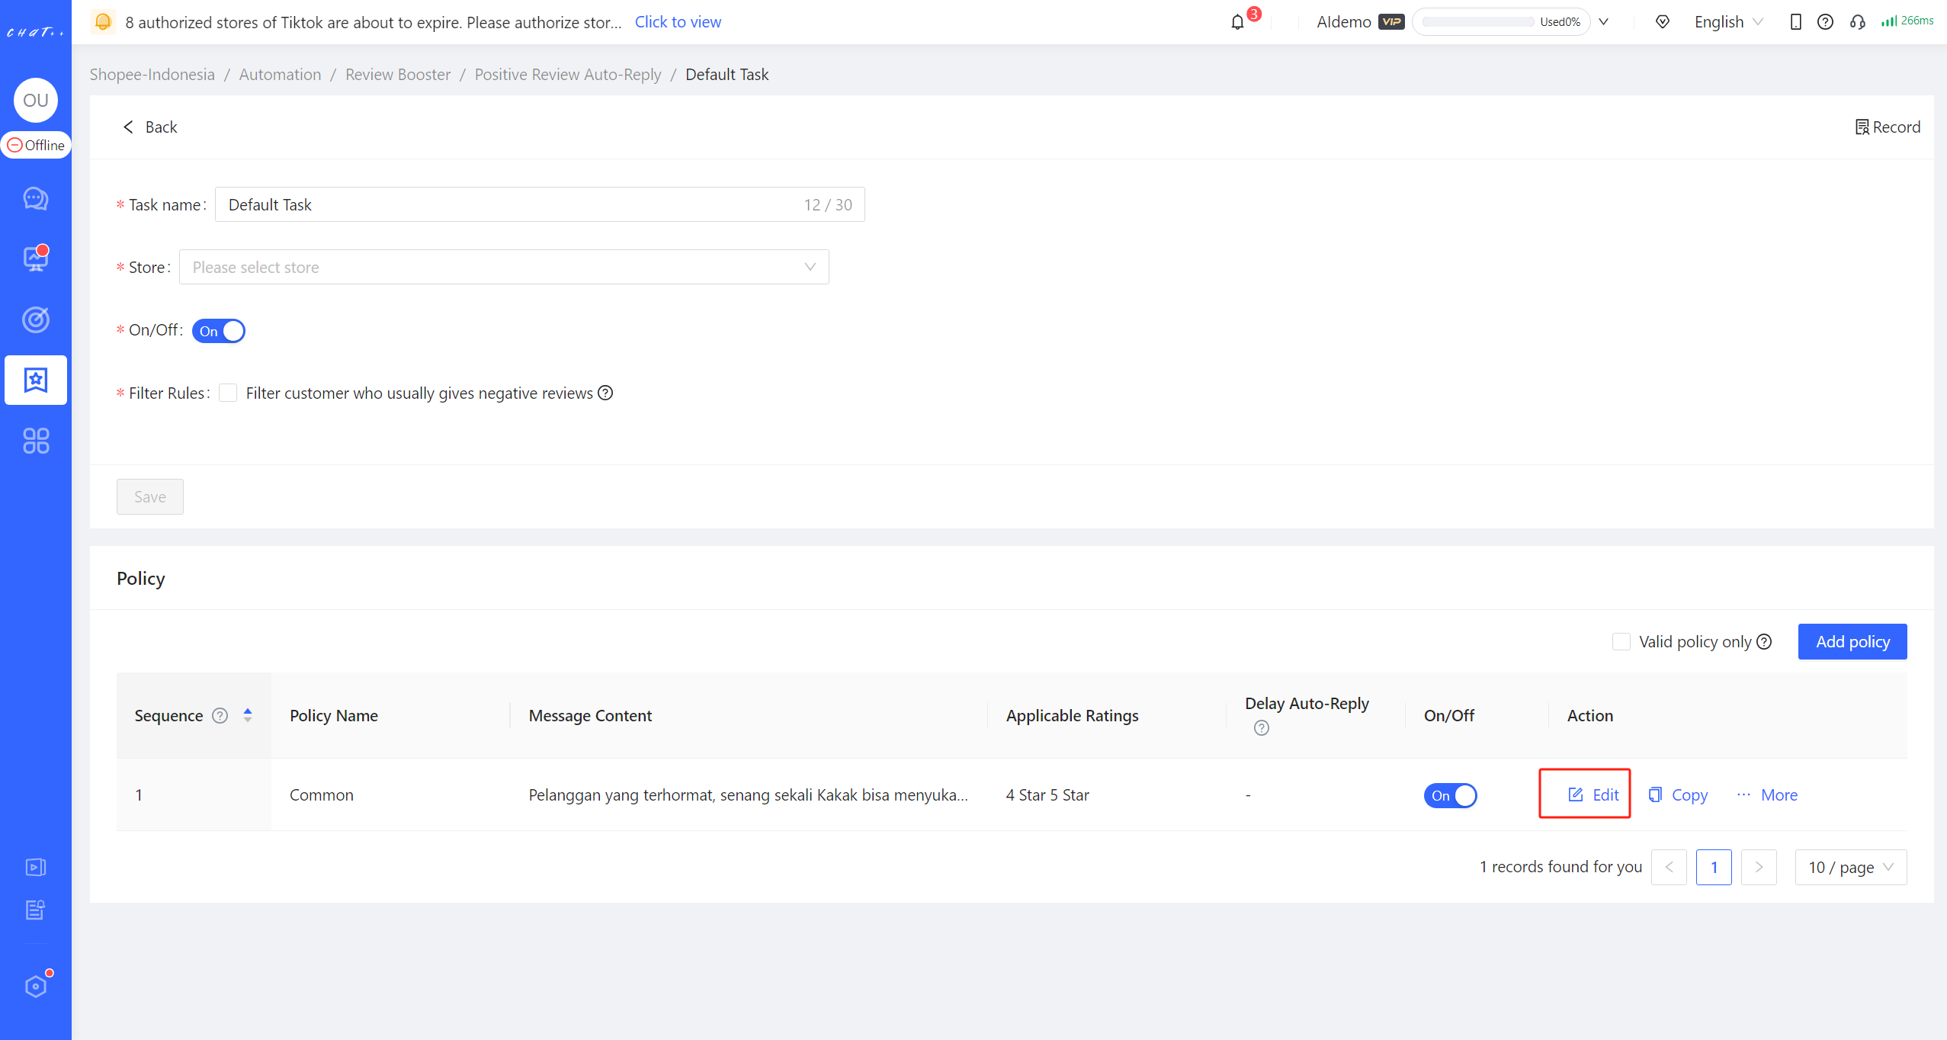
Task: Click the Save button
Action: pyautogui.click(x=150, y=496)
